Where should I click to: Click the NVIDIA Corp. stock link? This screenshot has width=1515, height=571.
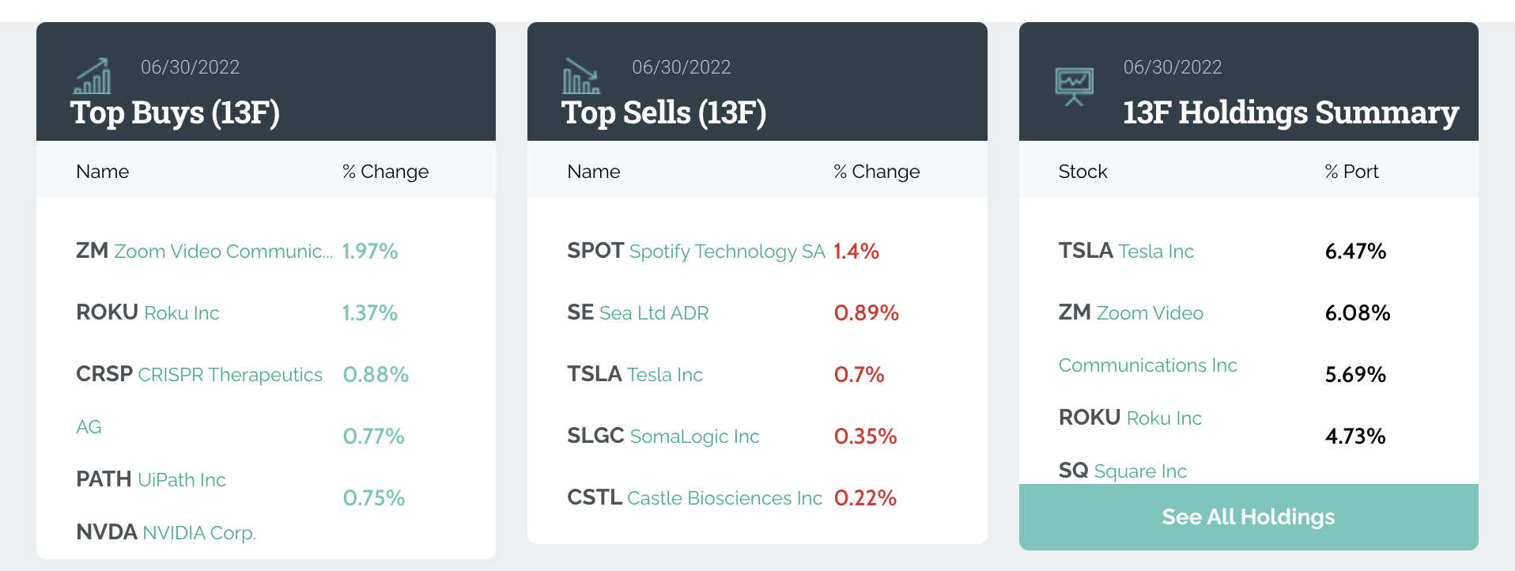pyautogui.click(x=198, y=533)
